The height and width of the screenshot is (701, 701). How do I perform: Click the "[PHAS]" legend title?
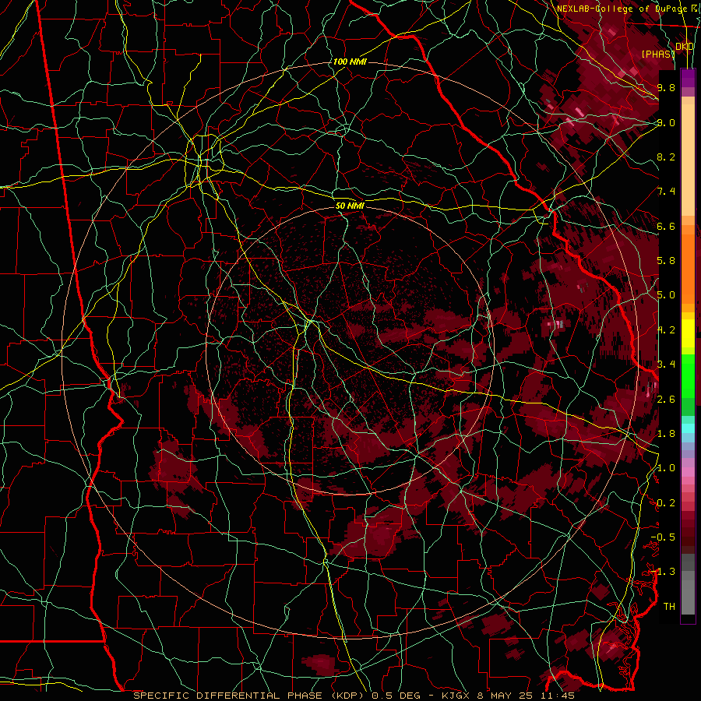(x=658, y=54)
